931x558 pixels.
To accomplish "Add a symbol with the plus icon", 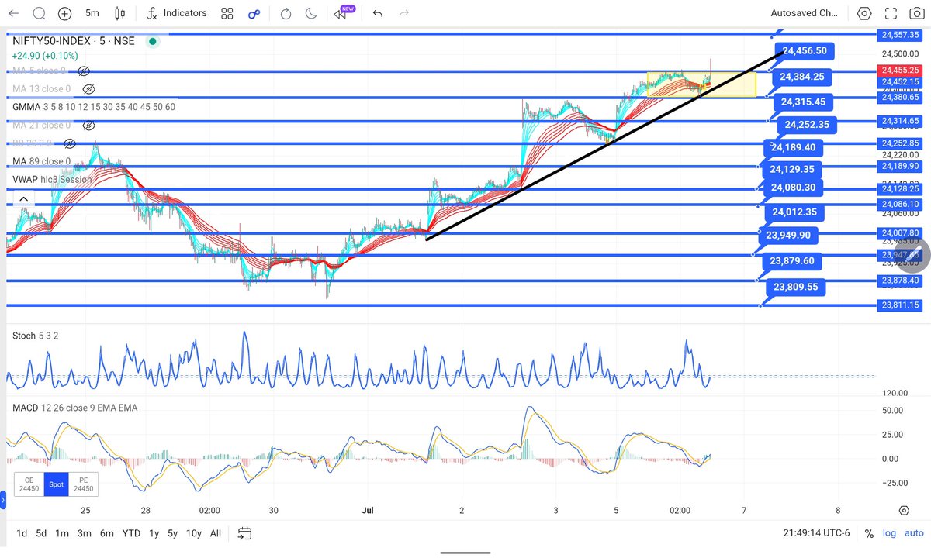I will (64, 13).
